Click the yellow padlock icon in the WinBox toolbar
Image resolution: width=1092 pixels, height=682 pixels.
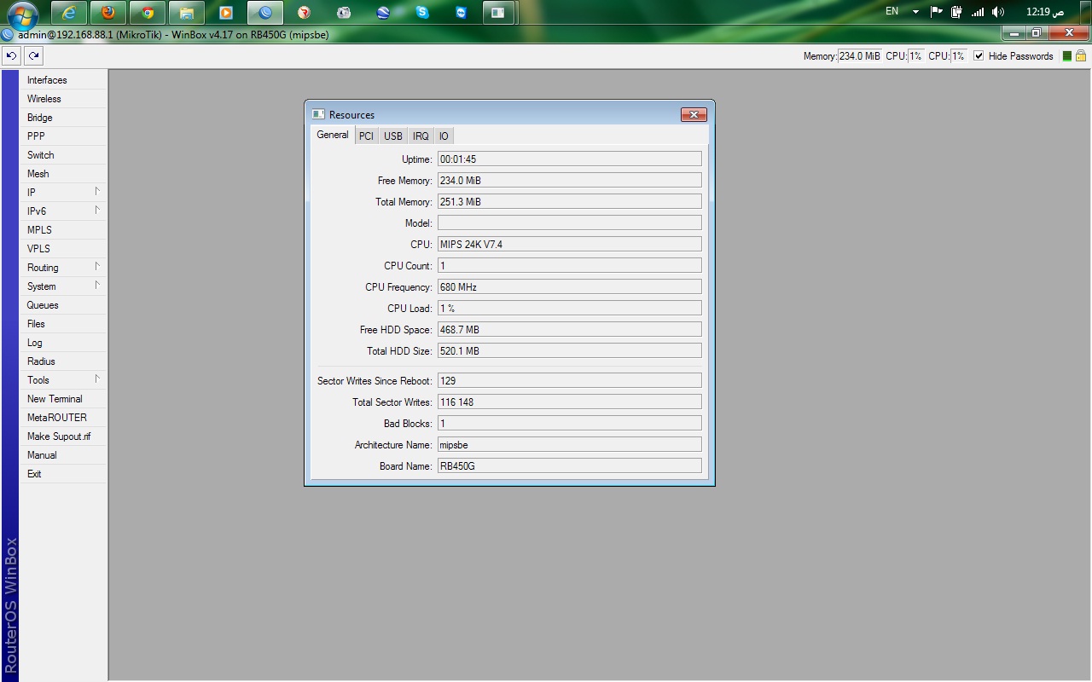click(1081, 56)
